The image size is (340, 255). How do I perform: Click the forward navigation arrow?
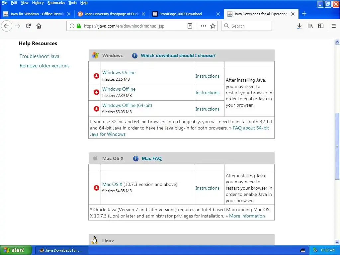click(x=18, y=26)
